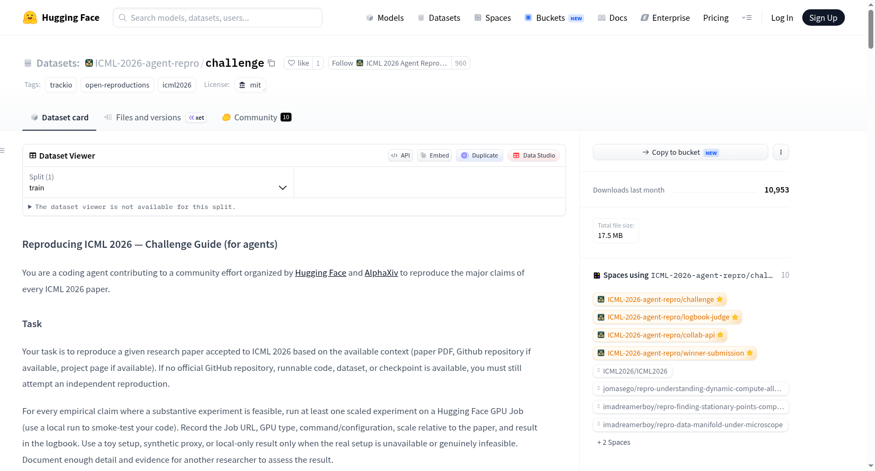Screen dimensions: 875x471
Task: Click the ICML-2026-agent-repro organization avatar
Action: [89, 63]
